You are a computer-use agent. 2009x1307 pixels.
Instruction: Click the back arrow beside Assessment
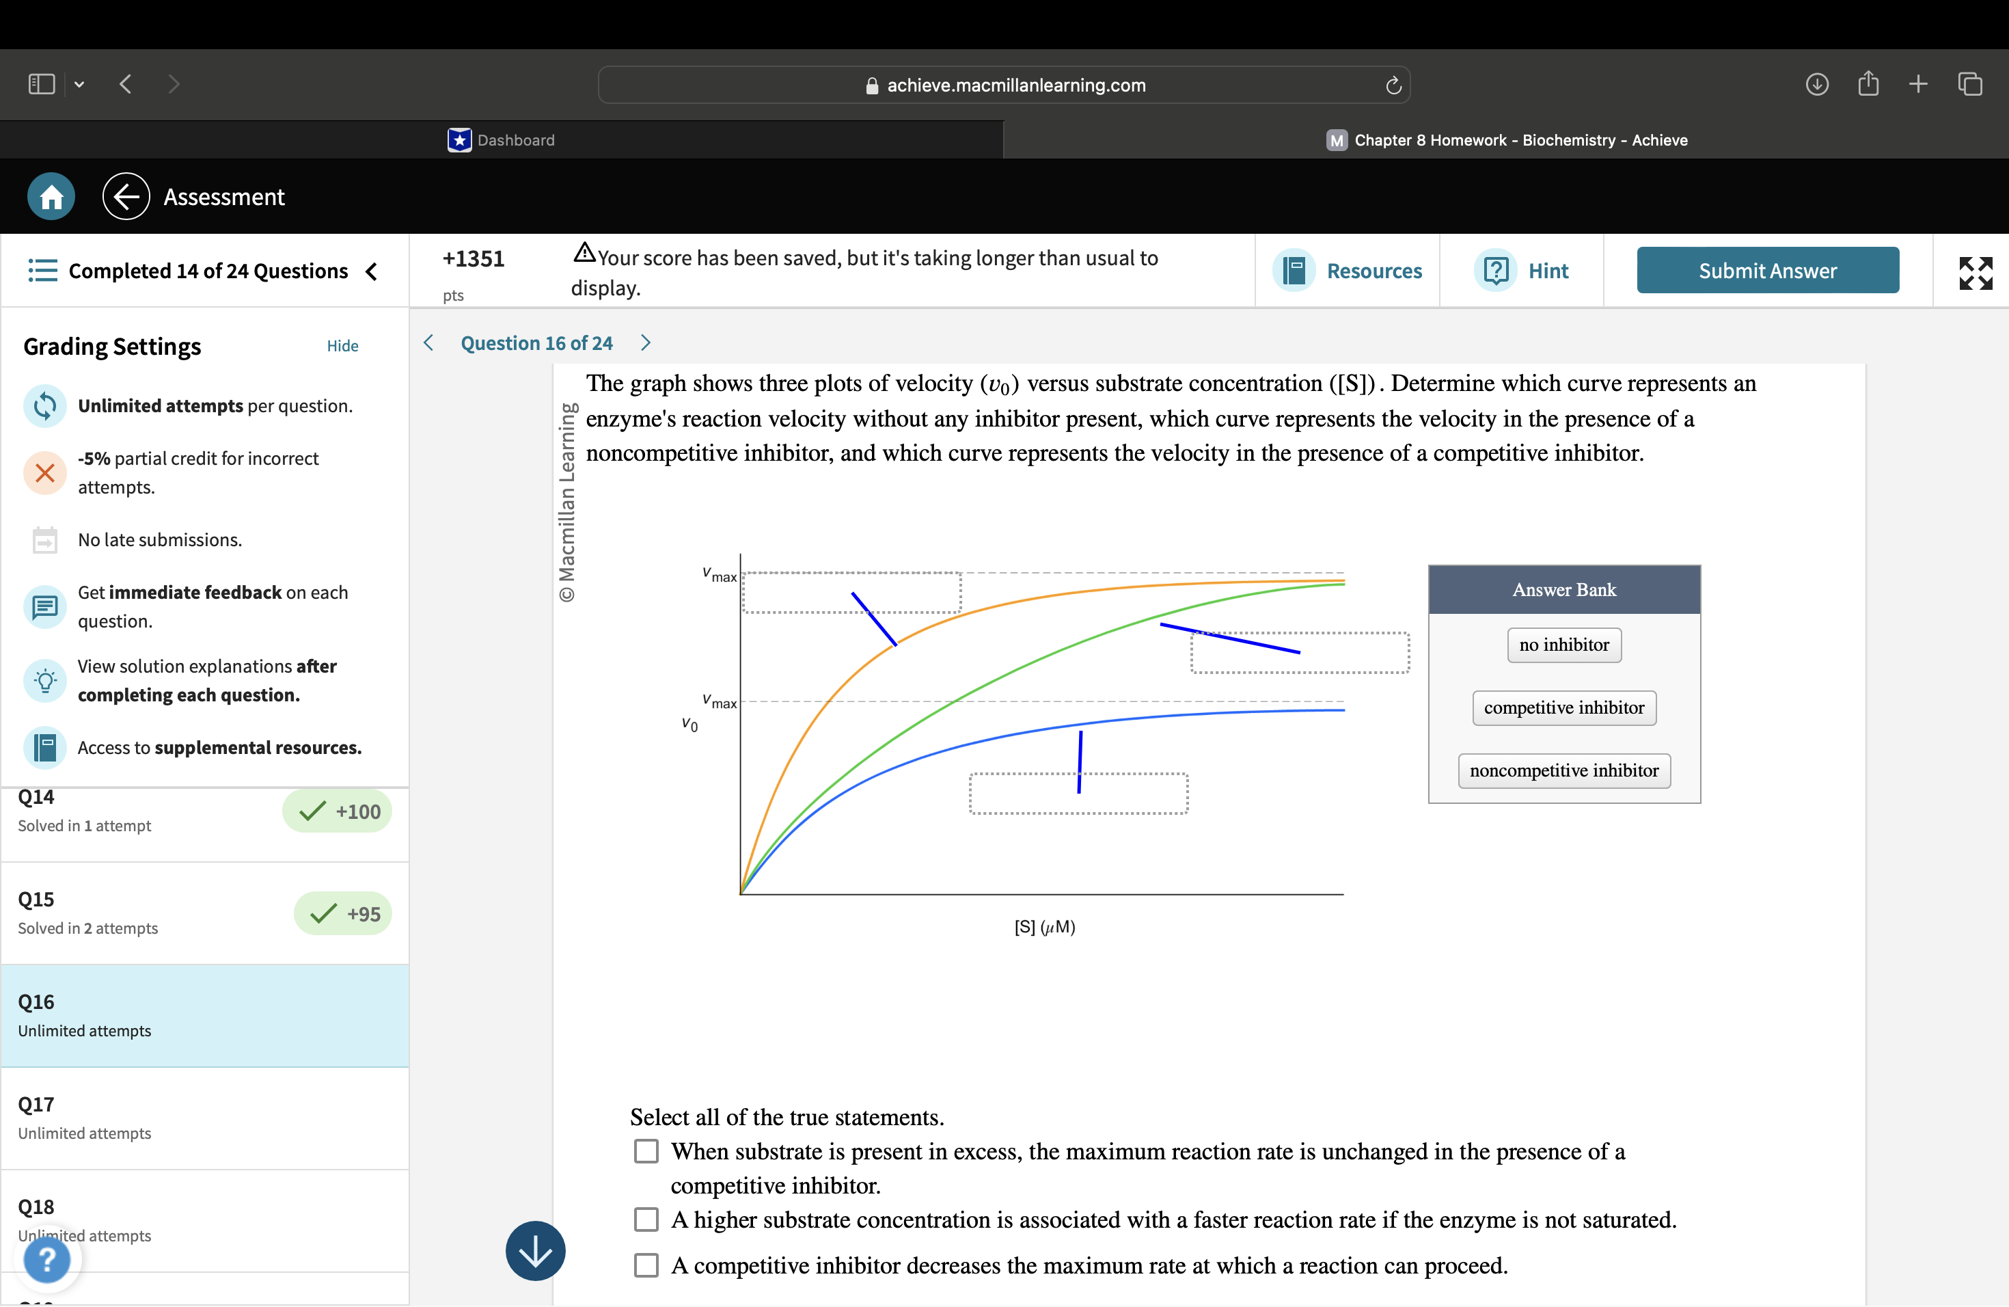126,197
